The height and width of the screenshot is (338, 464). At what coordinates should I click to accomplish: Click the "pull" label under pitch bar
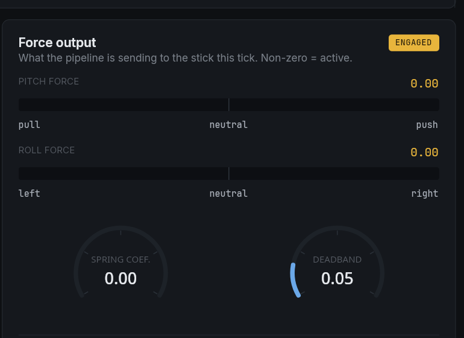[x=30, y=125]
